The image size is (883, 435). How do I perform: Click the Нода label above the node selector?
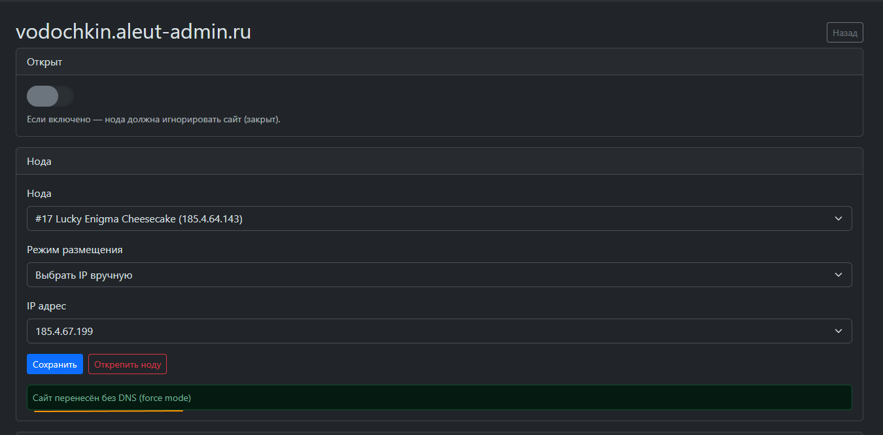[39, 194]
